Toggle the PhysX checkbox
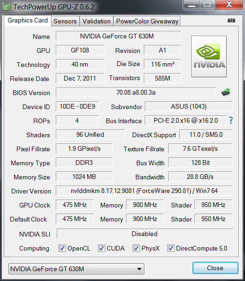Screen dimensions: 245x281 point(136,248)
